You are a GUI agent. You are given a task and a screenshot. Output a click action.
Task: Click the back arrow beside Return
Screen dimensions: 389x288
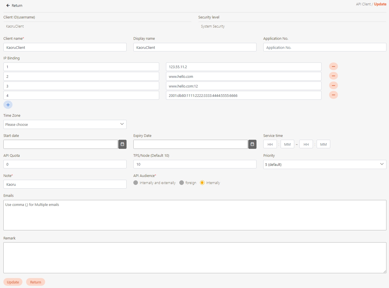8,5
